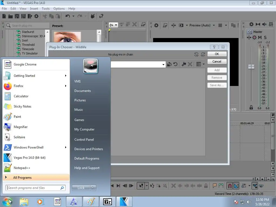Launch Vegas Pro 14.0 (64-bit) from Start
This screenshot has width=276, height=207.
click(36, 157)
